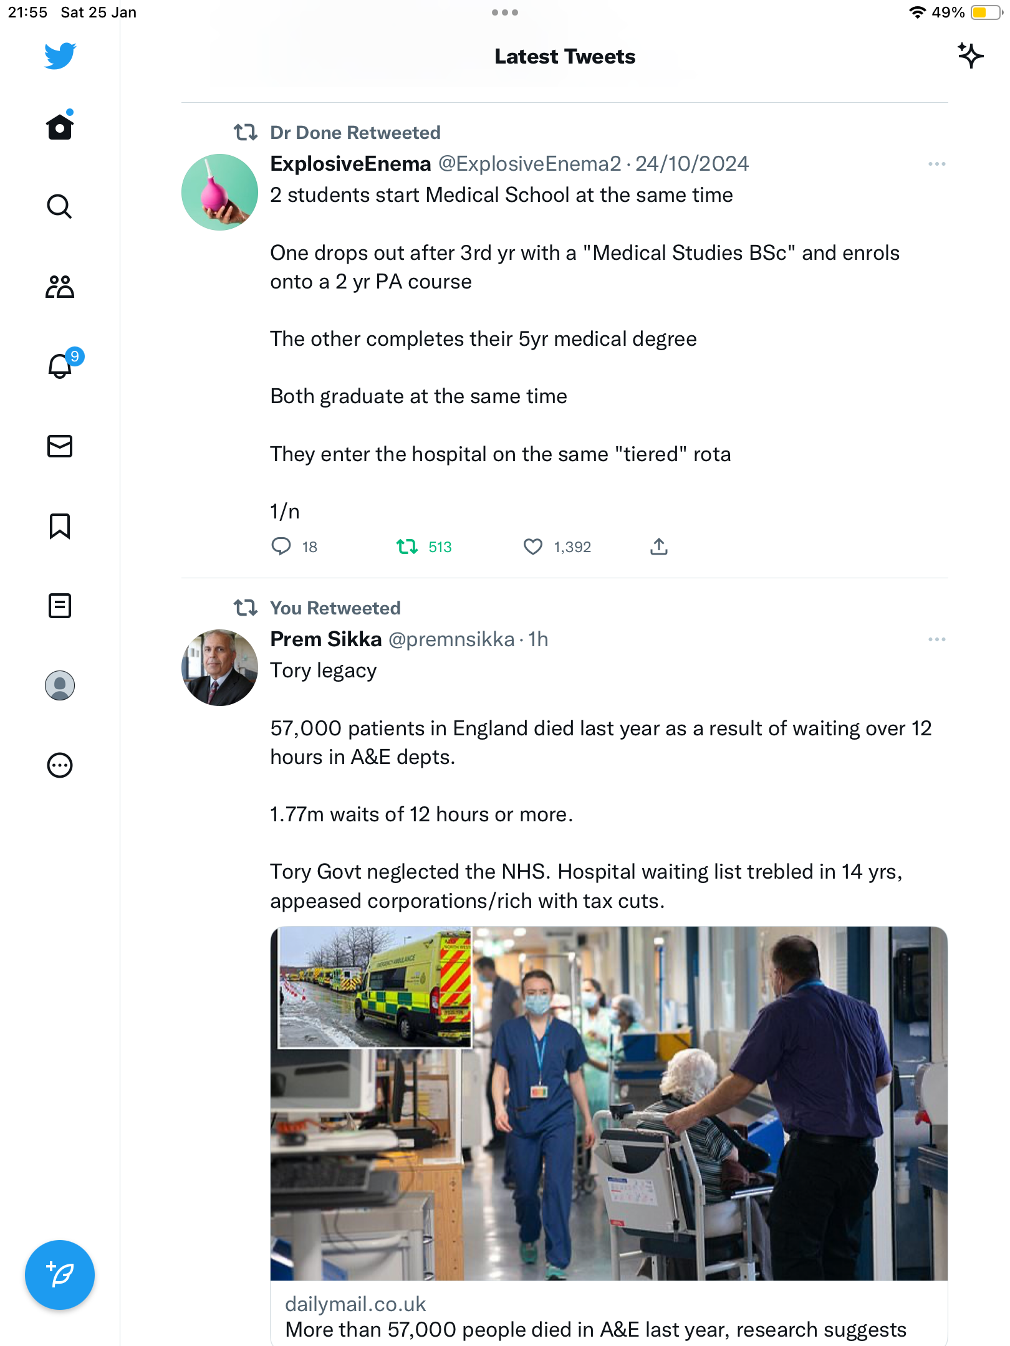Image resolution: width=1010 pixels, height=1346 pixels.
Task: Open more options on Prem Sikka tweet
Action: coord(936,639)
